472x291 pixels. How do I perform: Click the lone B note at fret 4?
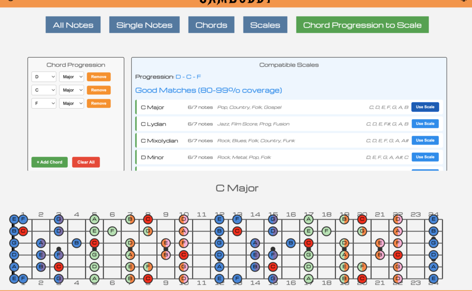(x=77, y=243)
